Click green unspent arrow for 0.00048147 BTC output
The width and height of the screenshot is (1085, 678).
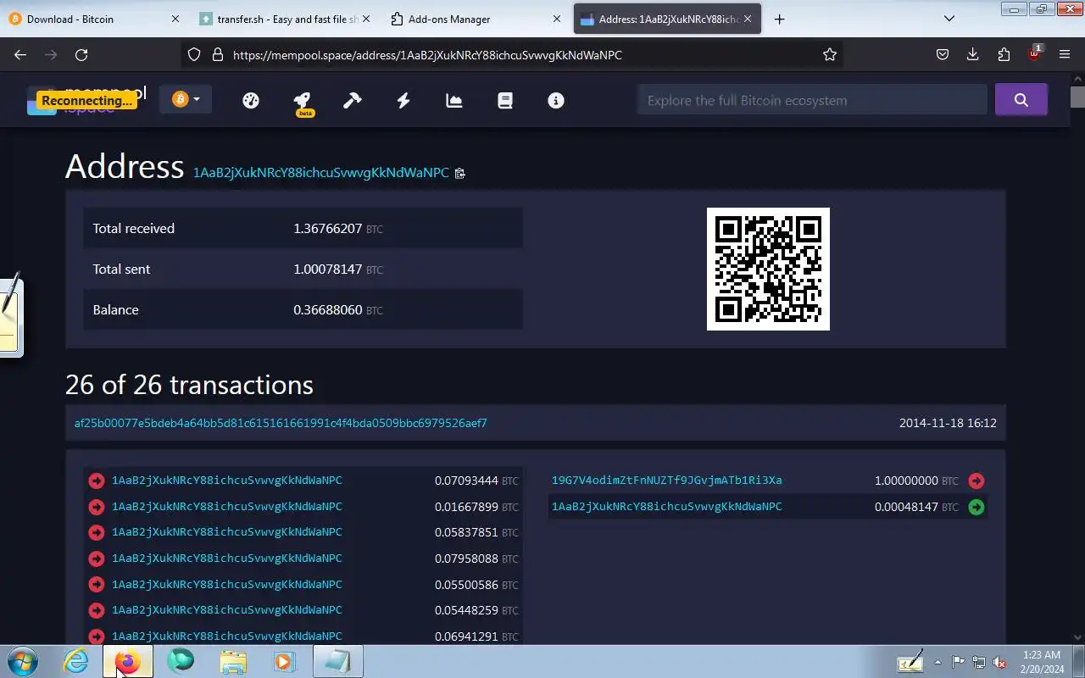pos(976,507)
